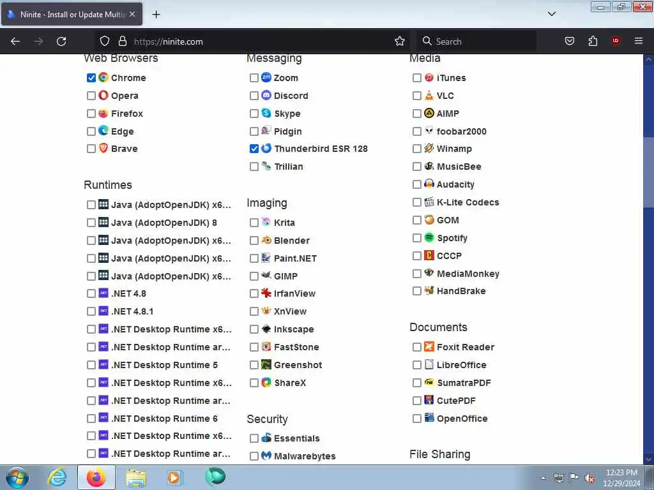Click the Spotify green icon

[429, 237]
